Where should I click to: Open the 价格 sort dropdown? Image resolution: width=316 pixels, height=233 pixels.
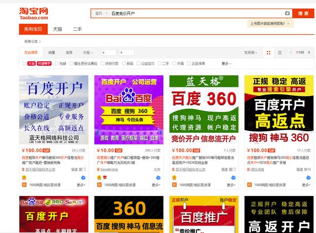[x=88, y=53]
